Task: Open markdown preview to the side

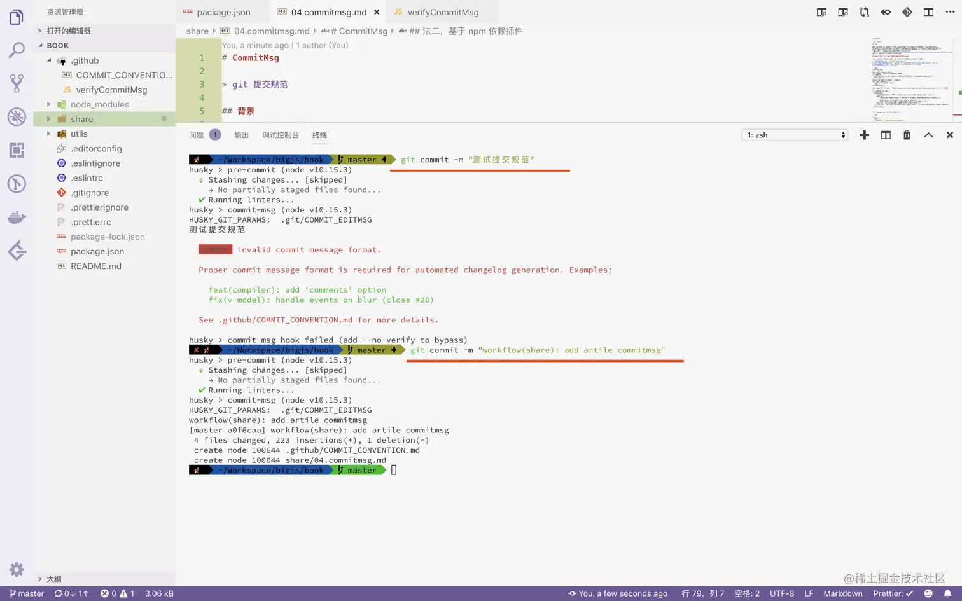Action: [x=843, y=12]
